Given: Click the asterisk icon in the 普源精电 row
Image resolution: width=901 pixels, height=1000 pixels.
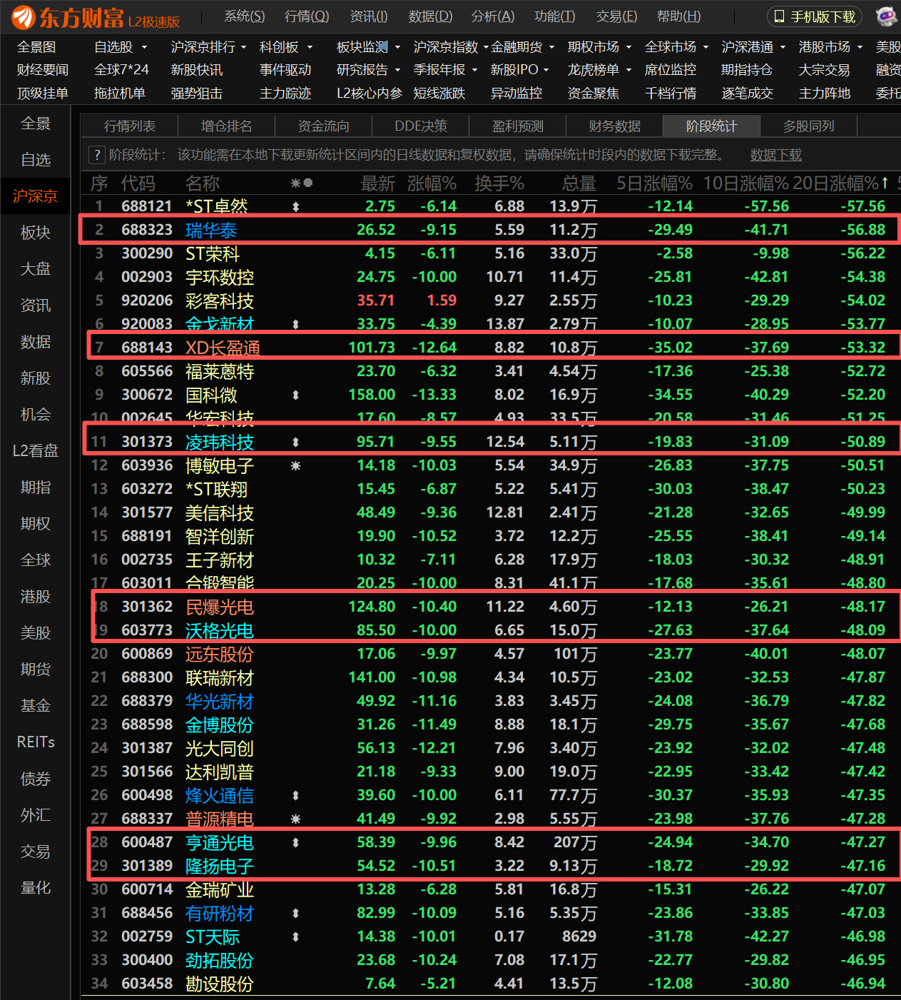Looking at the screenshot, I should pyautogui.click(x=296, y=819).
